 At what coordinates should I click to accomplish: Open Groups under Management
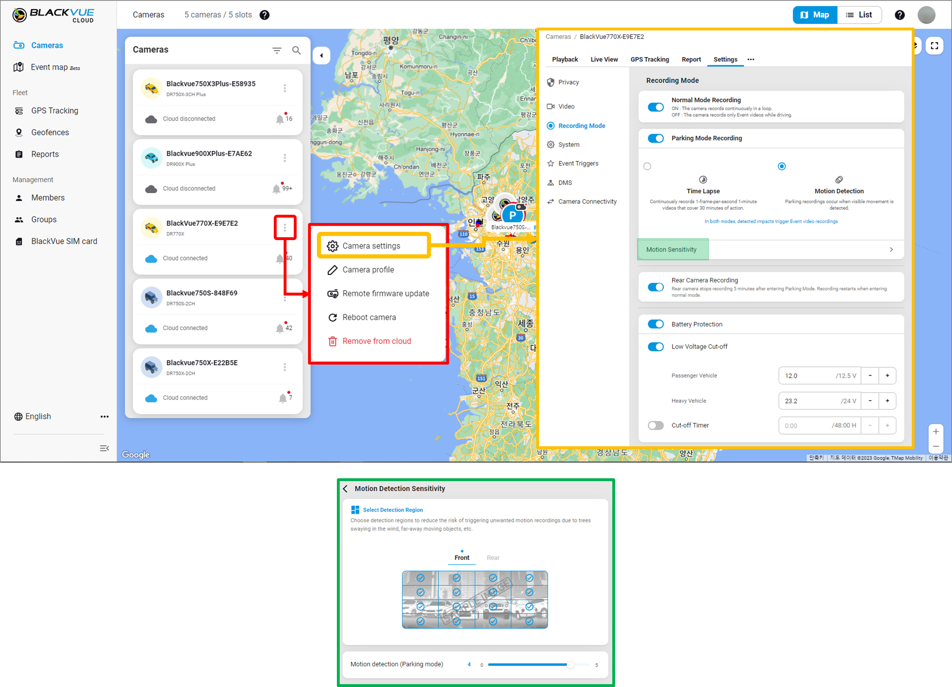point(35,220)
